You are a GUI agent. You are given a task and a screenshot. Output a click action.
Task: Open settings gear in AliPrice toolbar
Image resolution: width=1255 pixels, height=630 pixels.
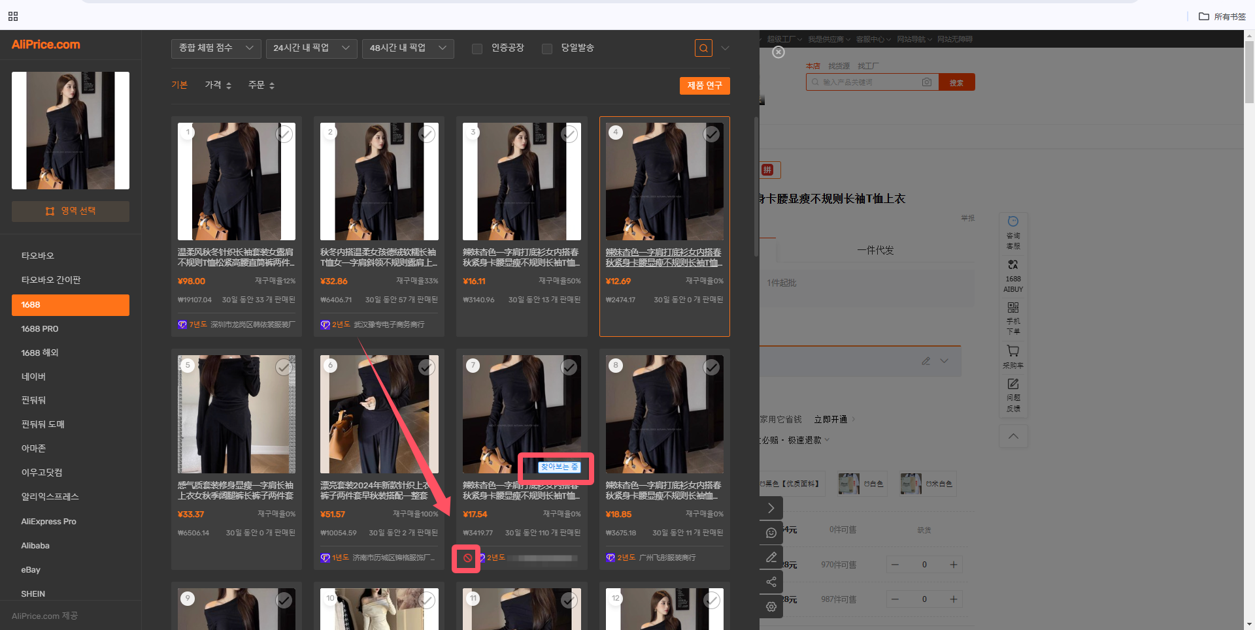(771, 606)
